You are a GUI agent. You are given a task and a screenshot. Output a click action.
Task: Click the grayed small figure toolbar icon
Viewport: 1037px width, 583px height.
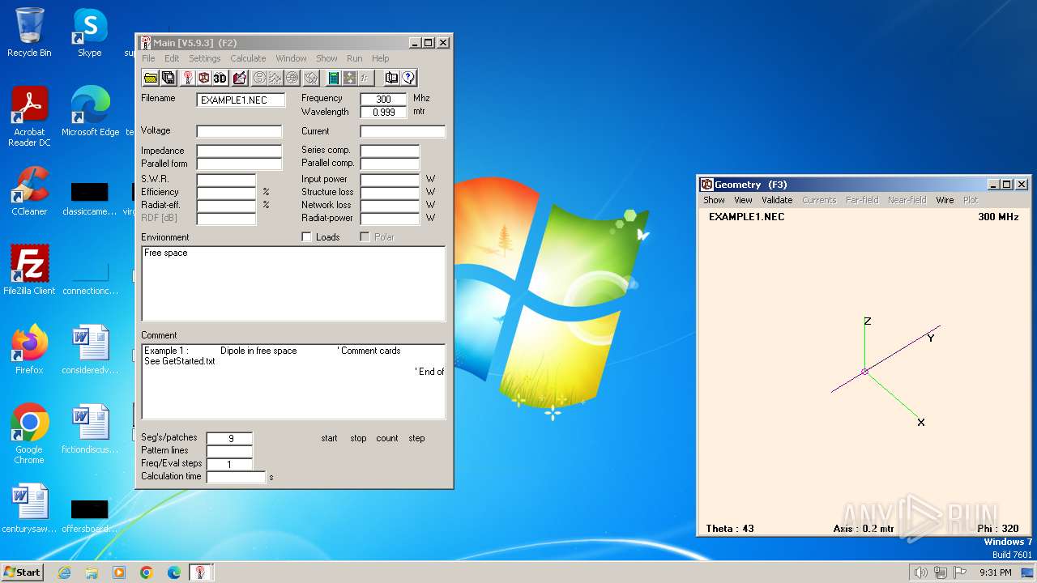365,78
